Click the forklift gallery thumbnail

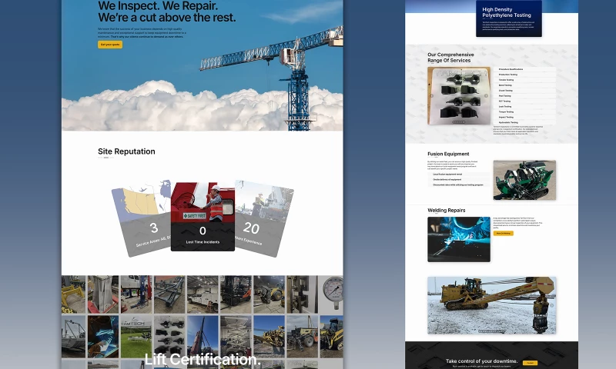pos(236,294)
